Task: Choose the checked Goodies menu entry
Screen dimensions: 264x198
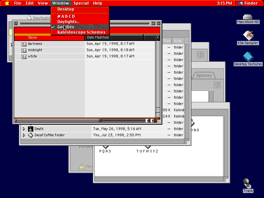Action: point(80,27)
